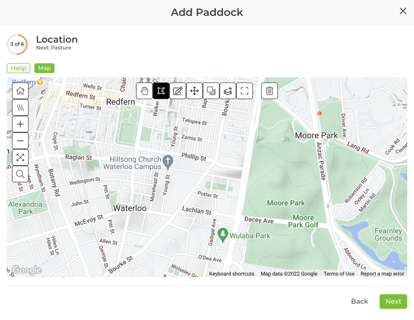Expand map to fullscreen with the arrows icon
This screenshot has width=414, height=320.
coord(20,157)
